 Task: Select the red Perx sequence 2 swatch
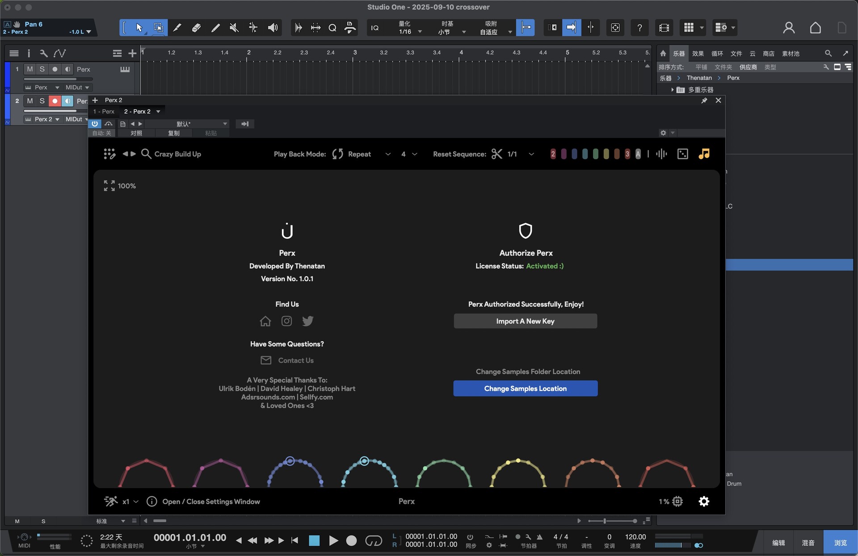[553, 154]
